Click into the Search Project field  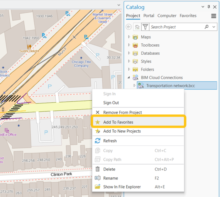click(175, 27)
